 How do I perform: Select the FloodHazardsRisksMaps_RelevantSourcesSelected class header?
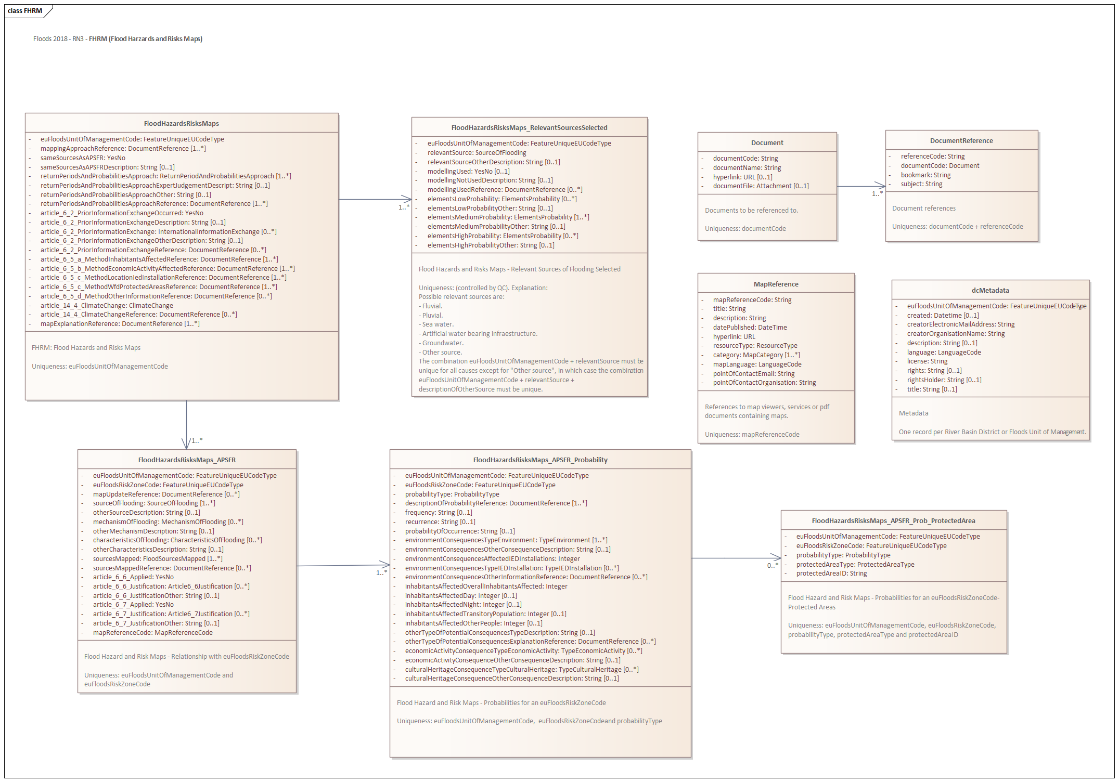529,127
